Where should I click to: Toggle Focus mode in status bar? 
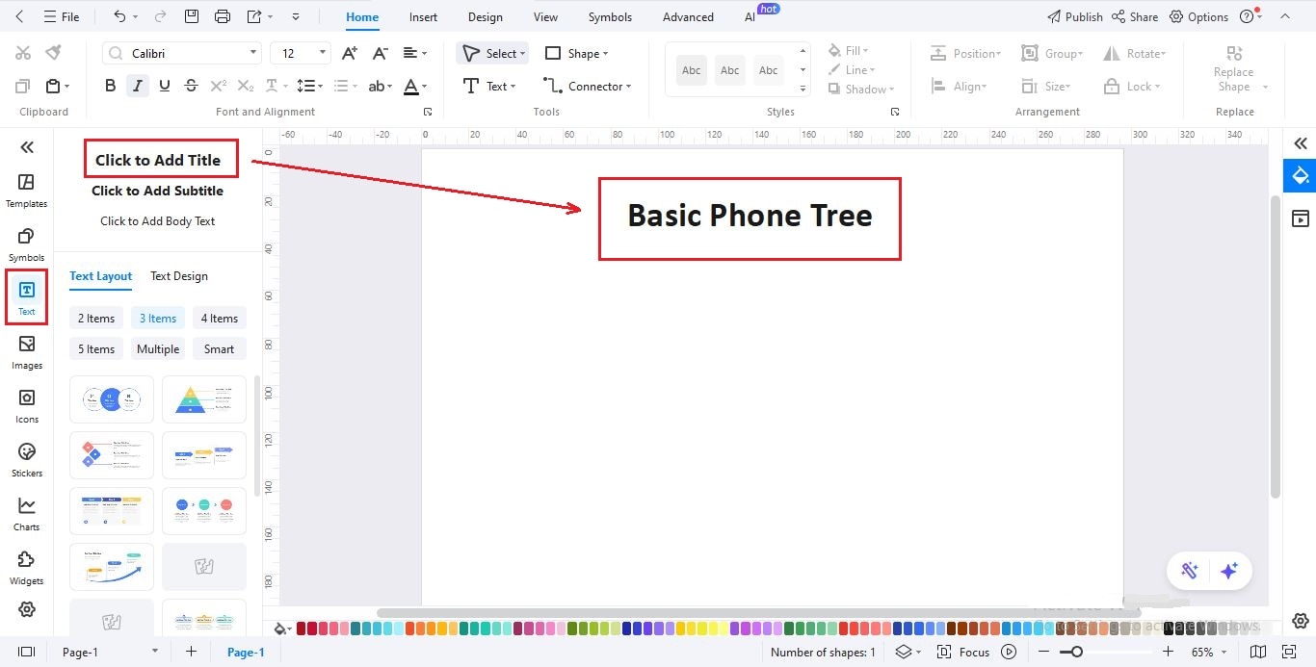[963, 652]
